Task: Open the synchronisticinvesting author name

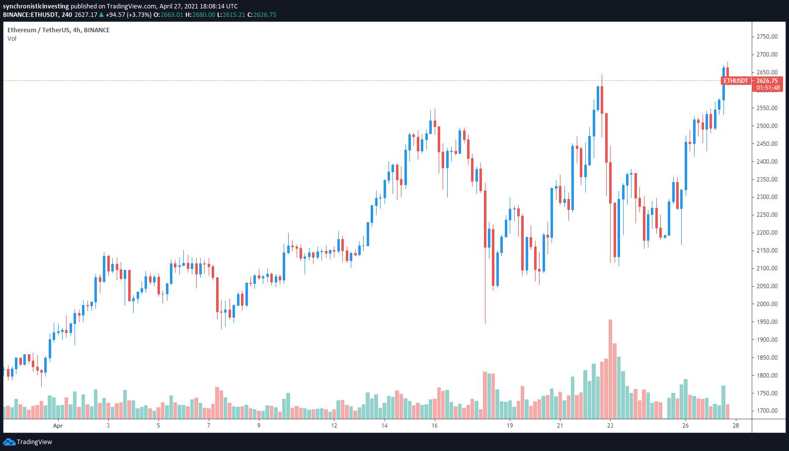Action: [36, 6]
